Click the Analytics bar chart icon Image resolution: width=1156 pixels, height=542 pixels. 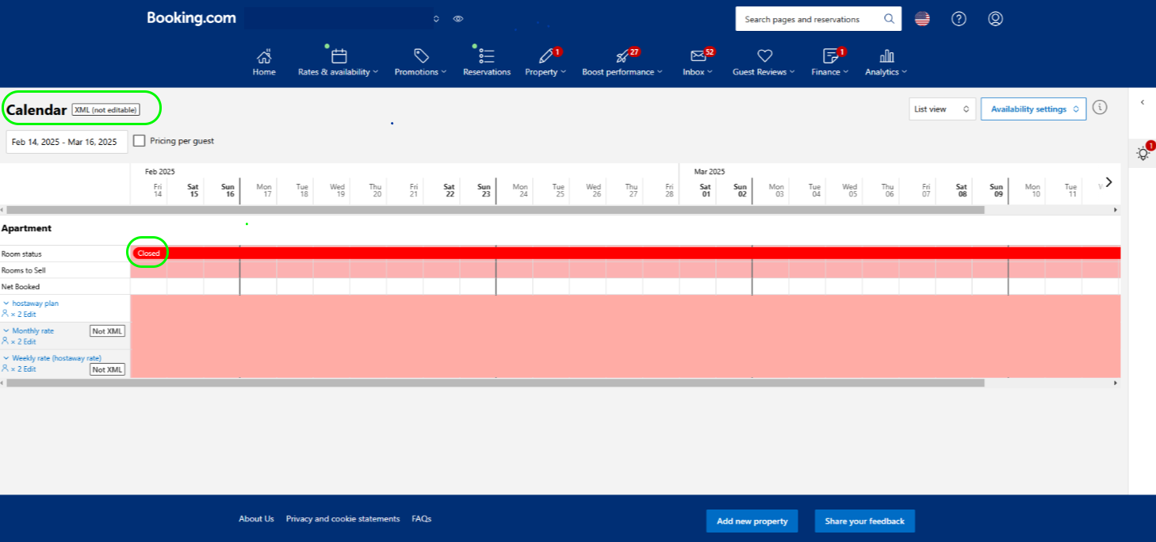pos(886,55)
